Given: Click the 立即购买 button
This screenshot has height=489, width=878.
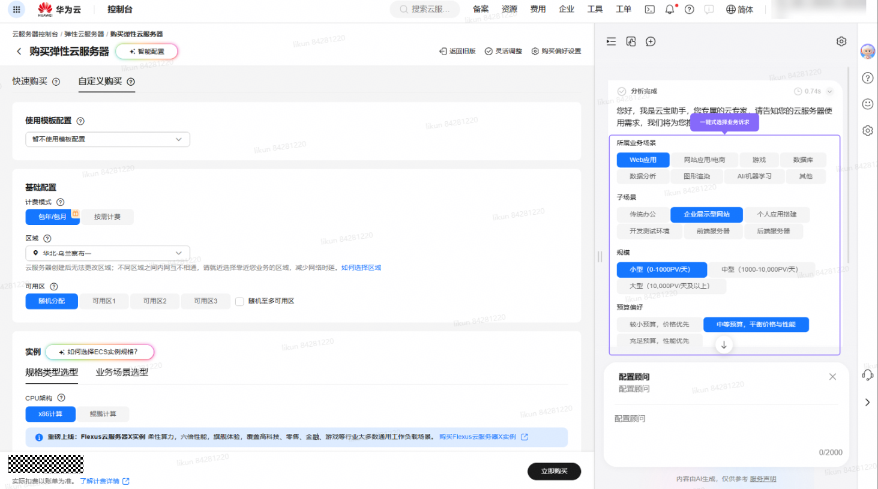Looking at the screenshot, I should (554, 472).
